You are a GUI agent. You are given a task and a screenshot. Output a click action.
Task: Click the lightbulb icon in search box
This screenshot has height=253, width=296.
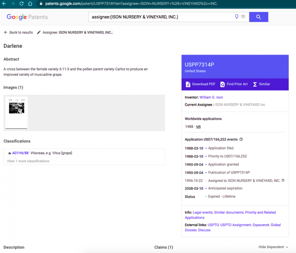click(x=236, y=17)
